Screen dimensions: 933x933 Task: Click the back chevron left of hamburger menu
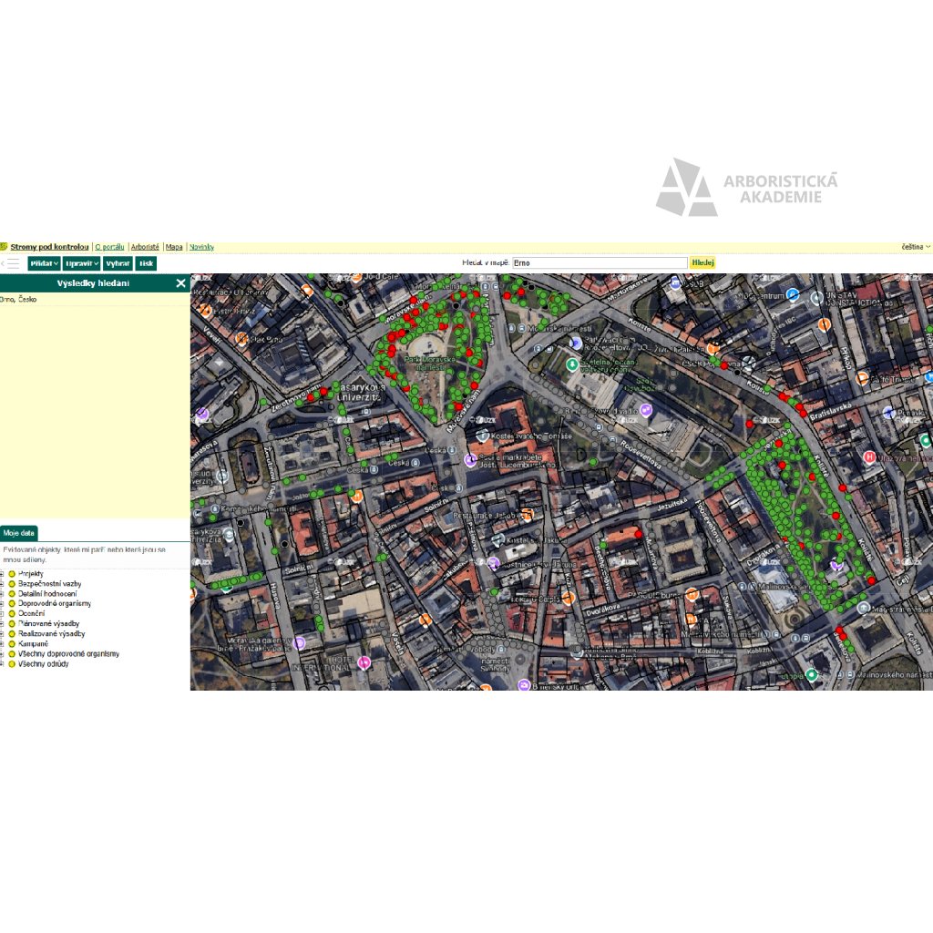3,263
